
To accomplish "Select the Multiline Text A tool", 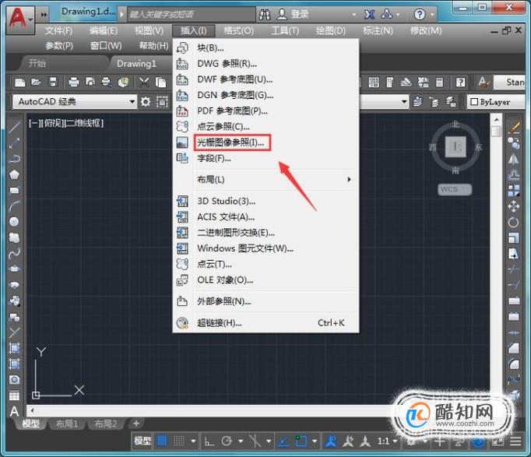I will click(x=14, y=411).
